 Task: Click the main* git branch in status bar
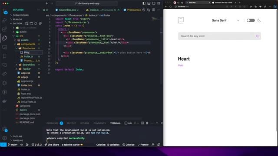coord(13,145)
